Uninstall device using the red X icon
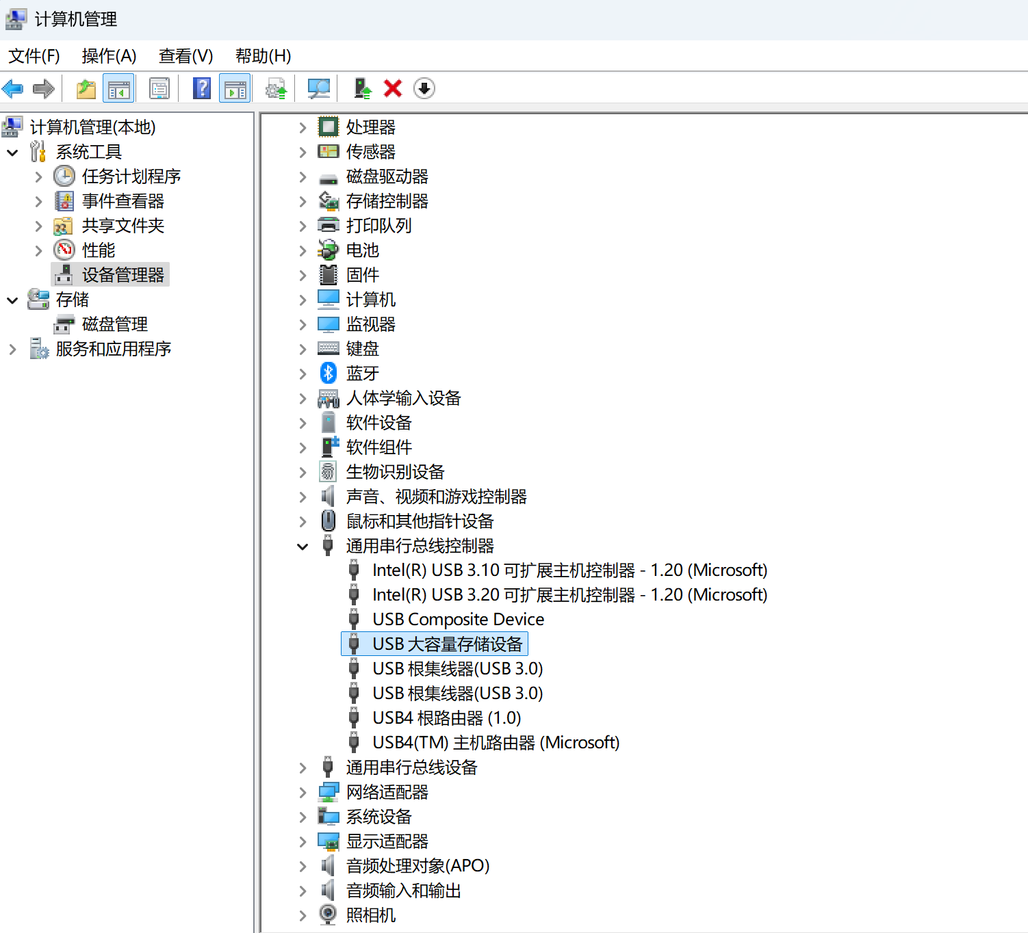 (x=393, y=88)
